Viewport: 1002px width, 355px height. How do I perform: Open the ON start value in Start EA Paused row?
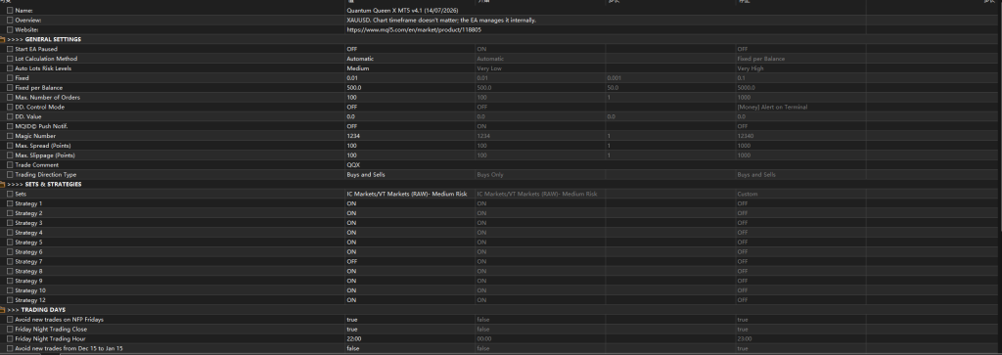coord(481,49)
